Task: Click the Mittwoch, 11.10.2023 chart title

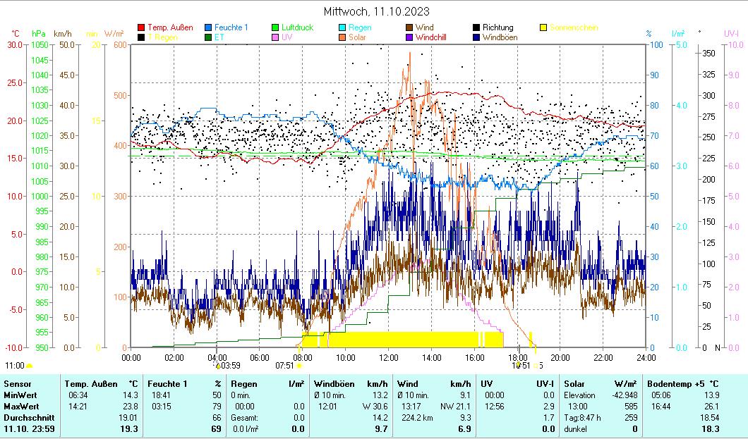Action: (376, 11)
